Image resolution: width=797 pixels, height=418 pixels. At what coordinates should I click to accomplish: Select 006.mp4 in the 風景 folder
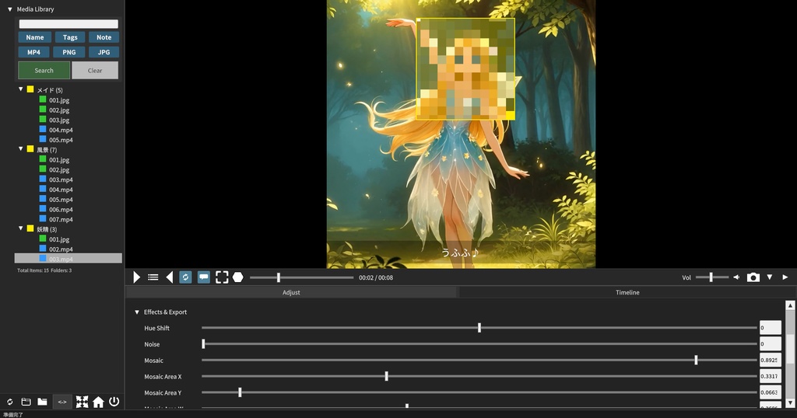tap(61, 210)
